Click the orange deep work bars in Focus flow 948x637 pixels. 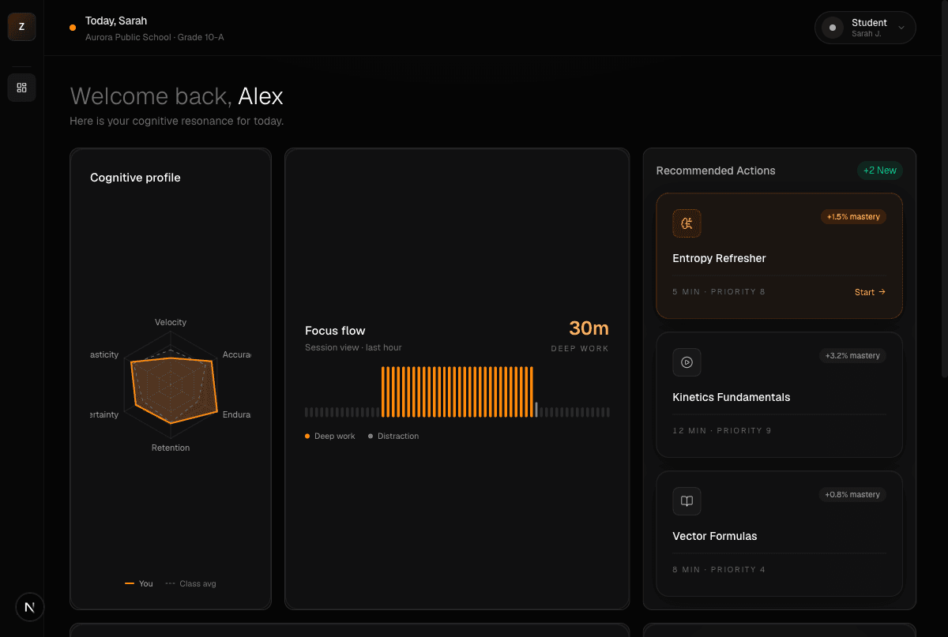pos(457,392)
